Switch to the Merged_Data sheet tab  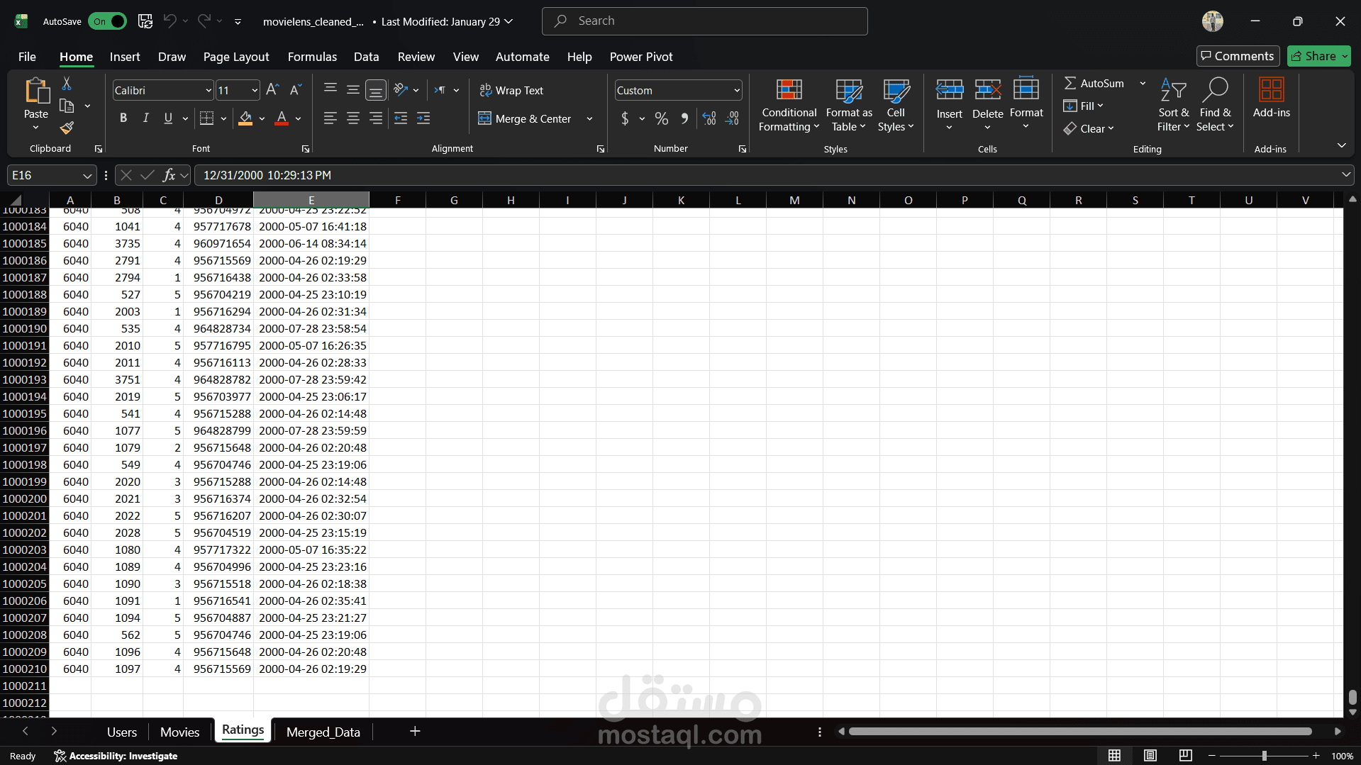pyautogui.click(x=323, y=732)
